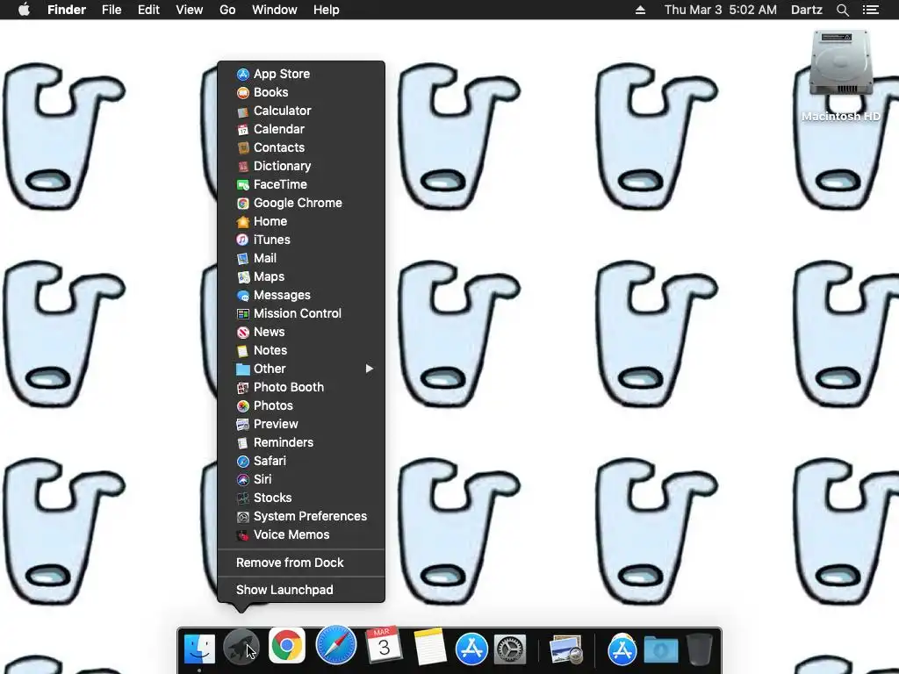Viewport: 899px width, 674px height.
Task: Launch FaceTime from the menu
Action: pos(301,184)
